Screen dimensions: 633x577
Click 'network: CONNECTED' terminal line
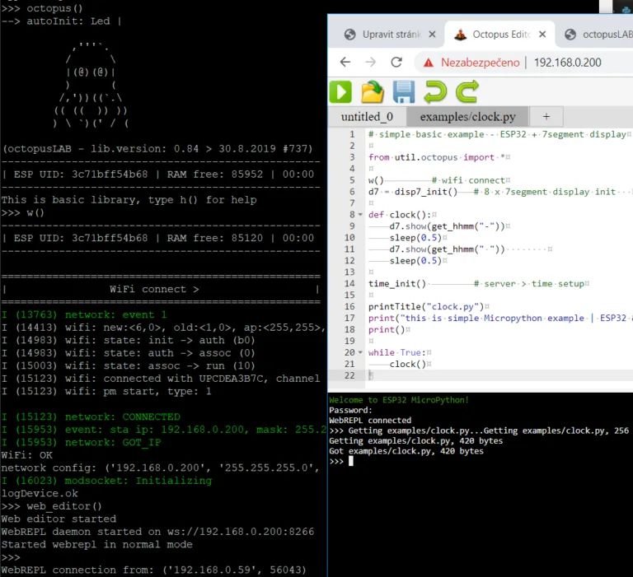coord(122,417)
